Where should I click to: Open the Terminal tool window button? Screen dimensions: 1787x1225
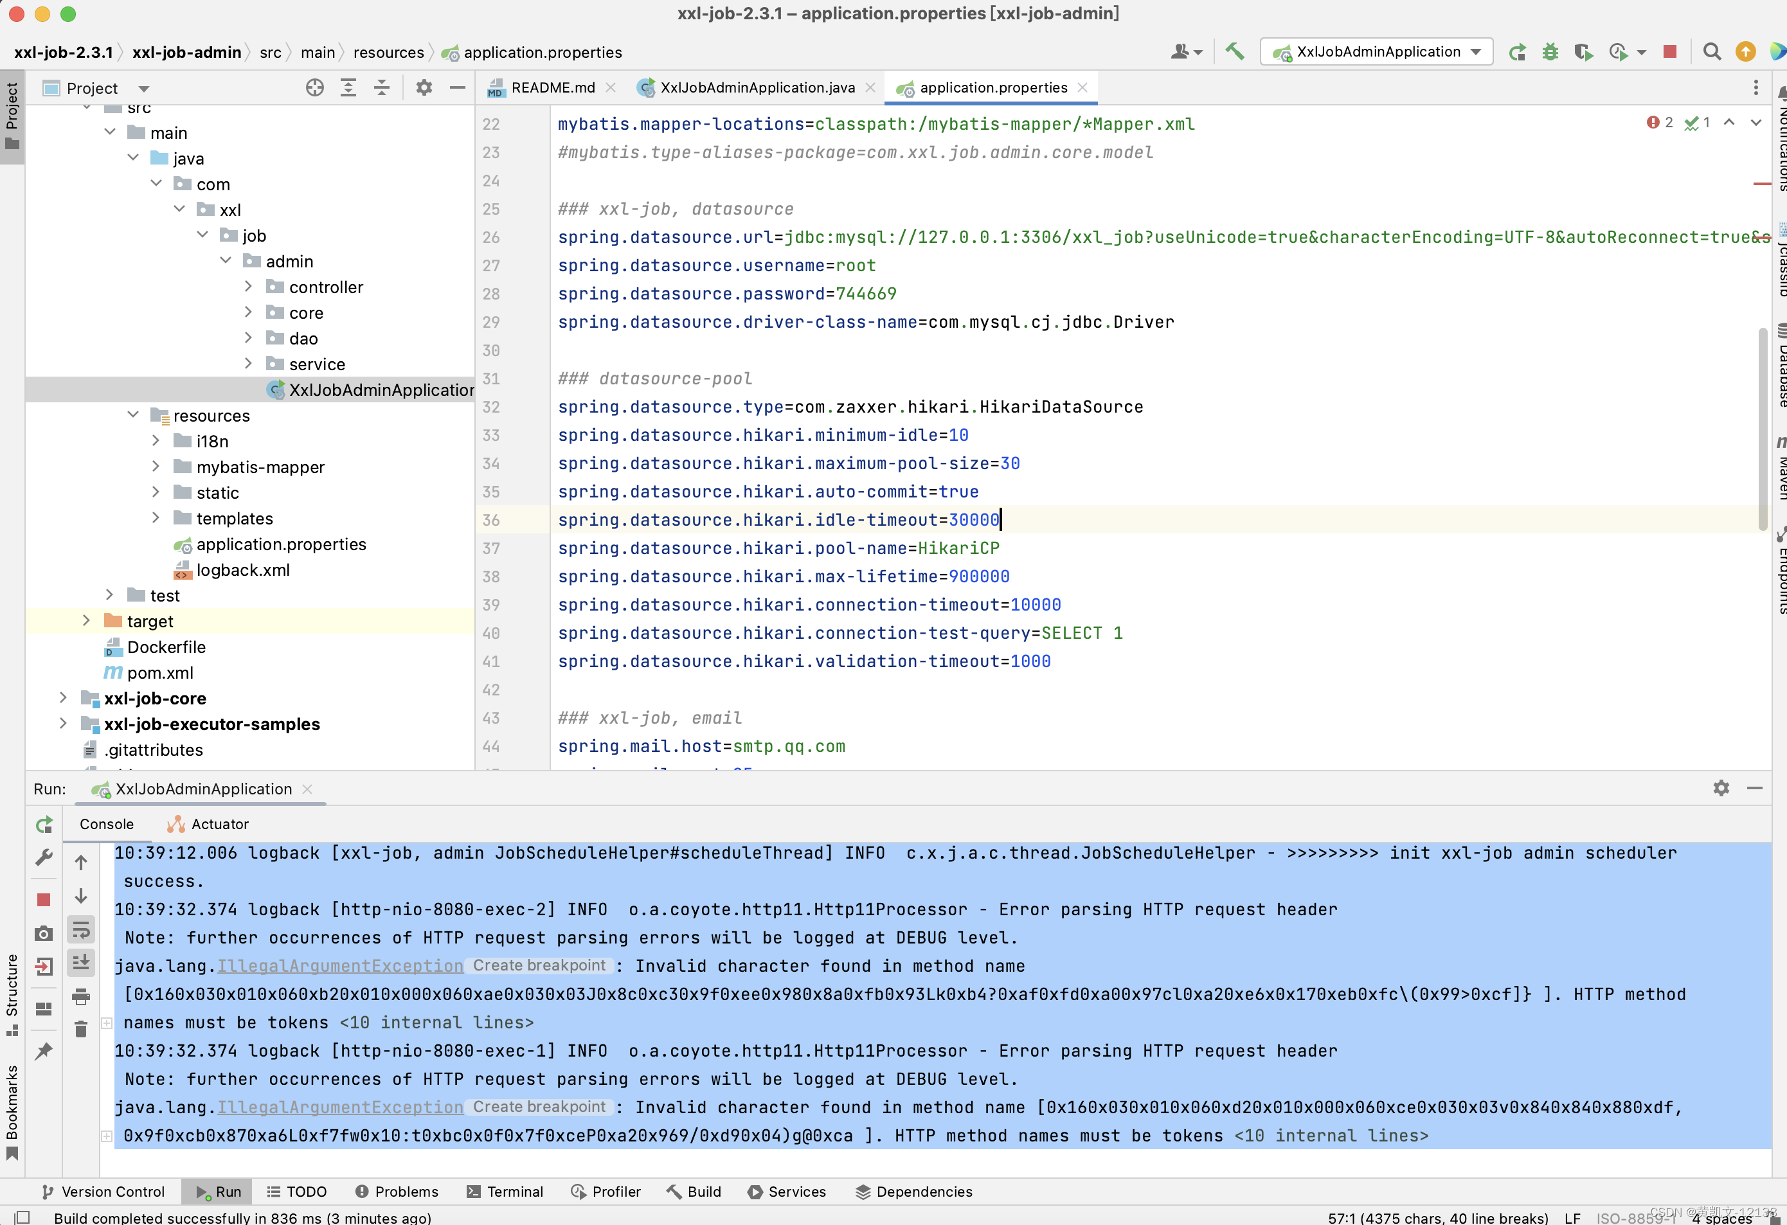505,1191
